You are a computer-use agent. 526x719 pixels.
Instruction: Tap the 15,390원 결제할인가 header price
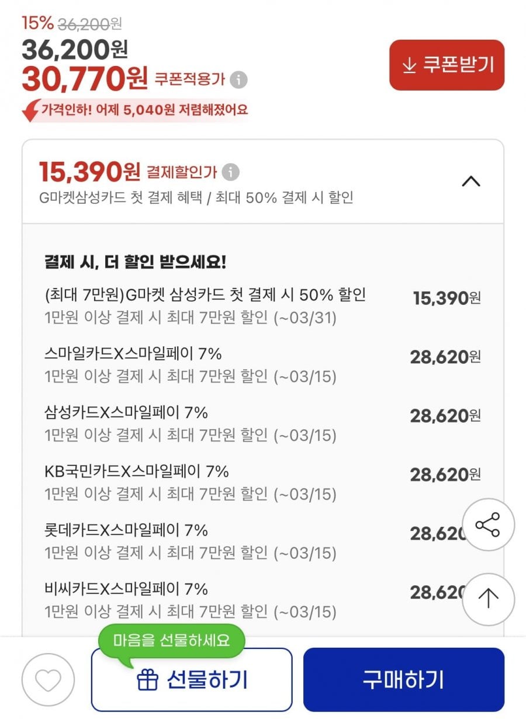coord(89,172)
